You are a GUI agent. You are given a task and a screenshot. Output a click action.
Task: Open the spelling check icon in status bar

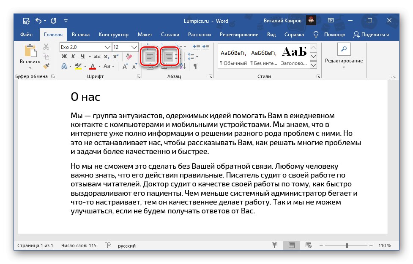pos(108,245)
